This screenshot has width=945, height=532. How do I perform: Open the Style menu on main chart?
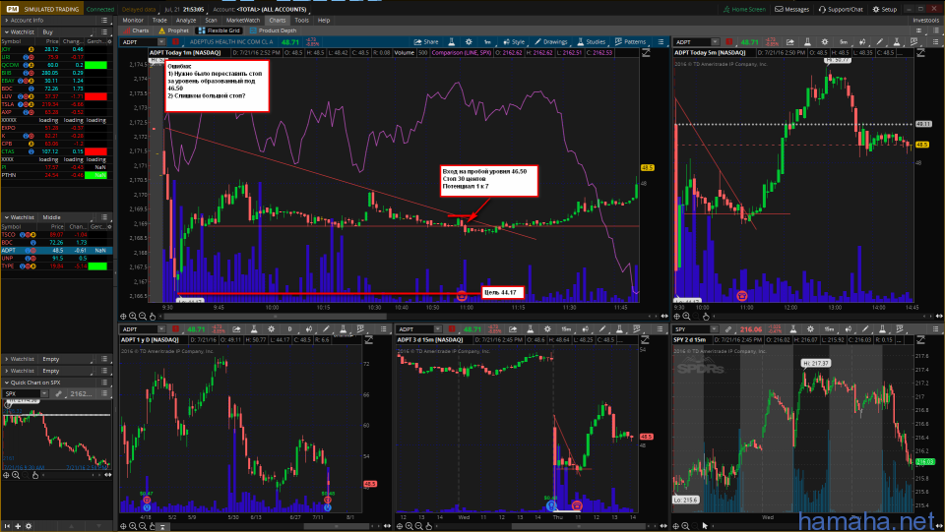coord(514,42)
